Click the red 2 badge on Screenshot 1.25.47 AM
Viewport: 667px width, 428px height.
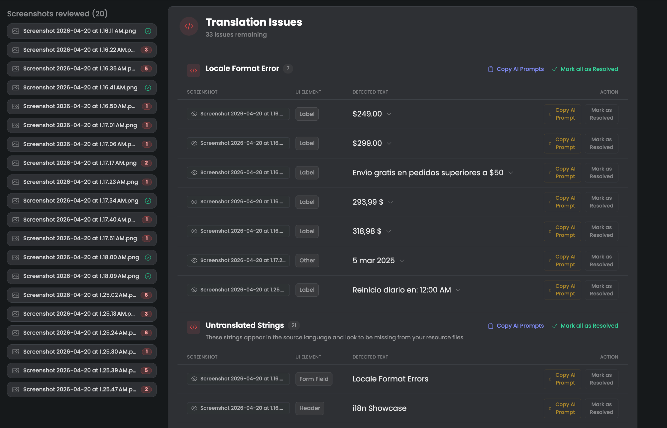[x=146, y=389]
